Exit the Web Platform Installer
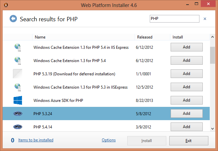This screenshot has width=218, height=151. tap(189, 141)
